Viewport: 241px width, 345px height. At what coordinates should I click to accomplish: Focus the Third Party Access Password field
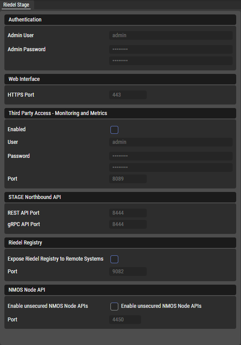click(170, 156)
